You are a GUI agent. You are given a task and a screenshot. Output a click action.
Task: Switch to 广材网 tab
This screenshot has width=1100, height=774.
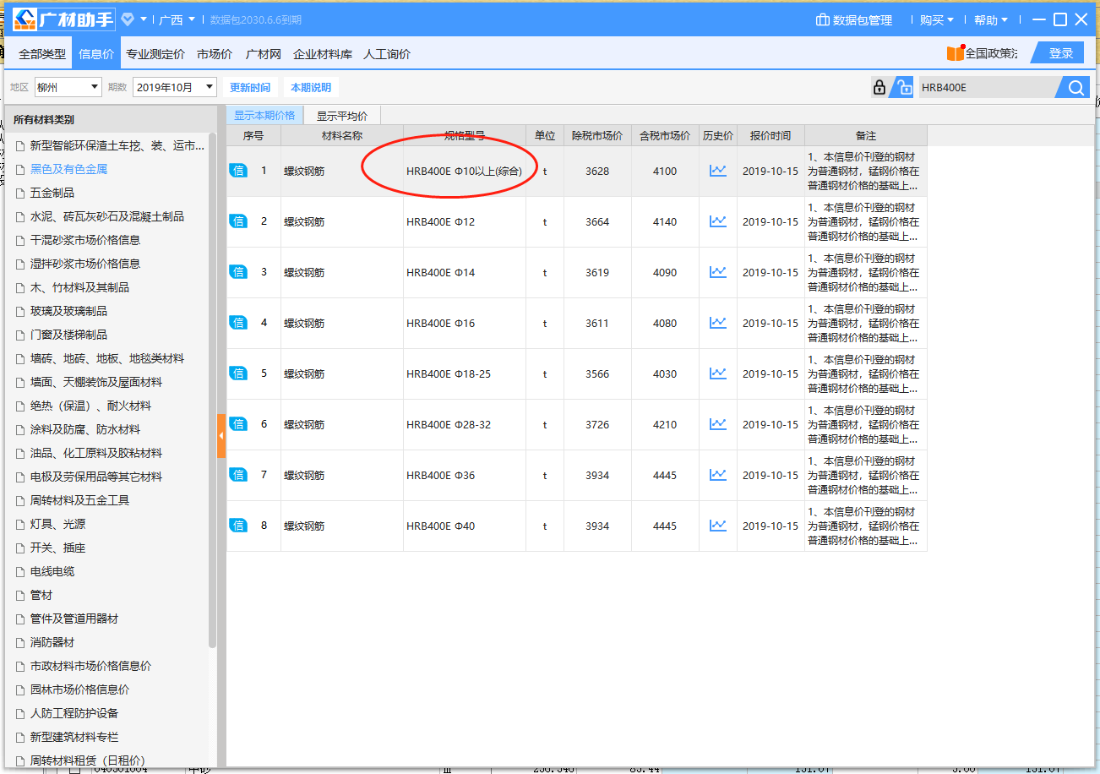264,53
